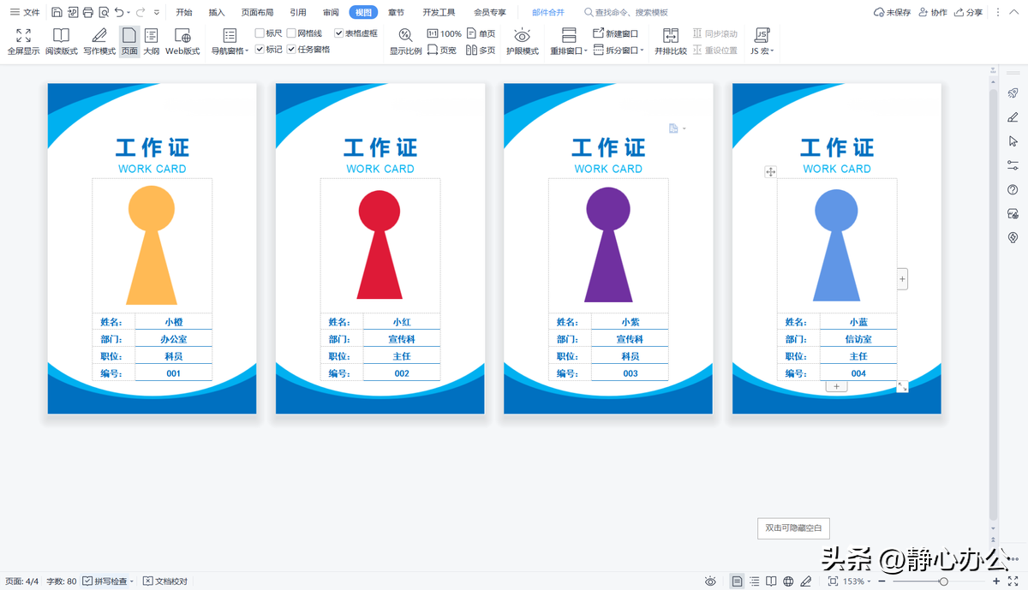This screenshot has height=590, width=1028.
Task: Open the 插入 Insert tab
Action: 217,13
